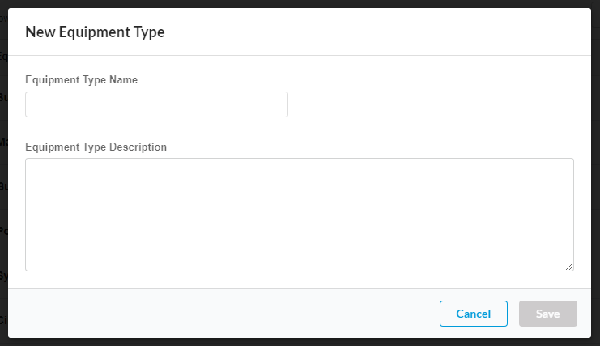
Task: Place cursor in the name text box
Action: pos(156,105)
